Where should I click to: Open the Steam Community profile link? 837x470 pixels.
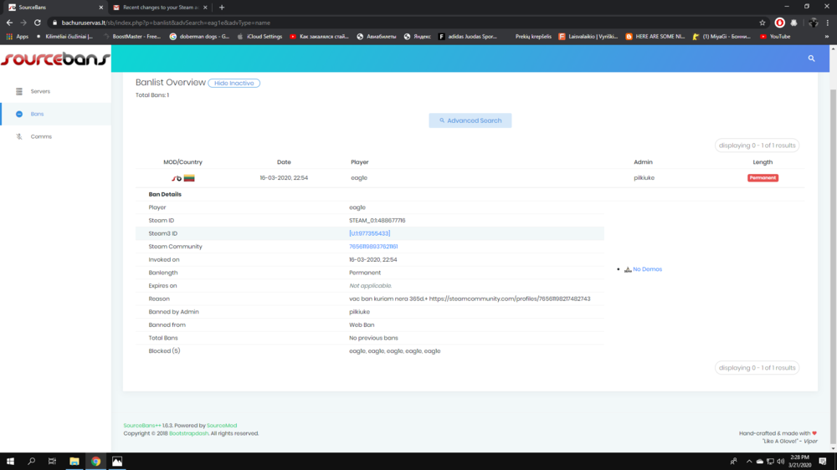[373, 247]
